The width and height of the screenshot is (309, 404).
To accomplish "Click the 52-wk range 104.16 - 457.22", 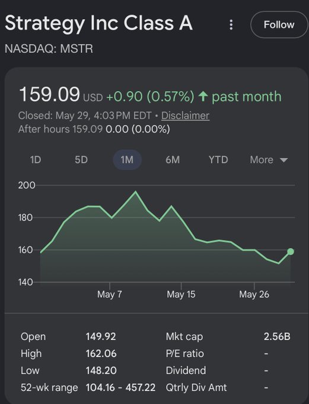I will pyautogui.click(x=120, y=387).
